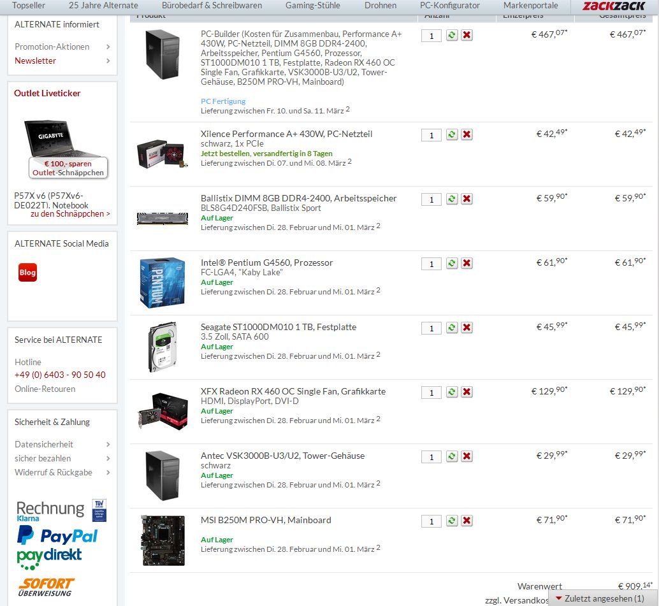
Task: Click chevron next to Datensicherheit
Action: [x=108, y=444]
